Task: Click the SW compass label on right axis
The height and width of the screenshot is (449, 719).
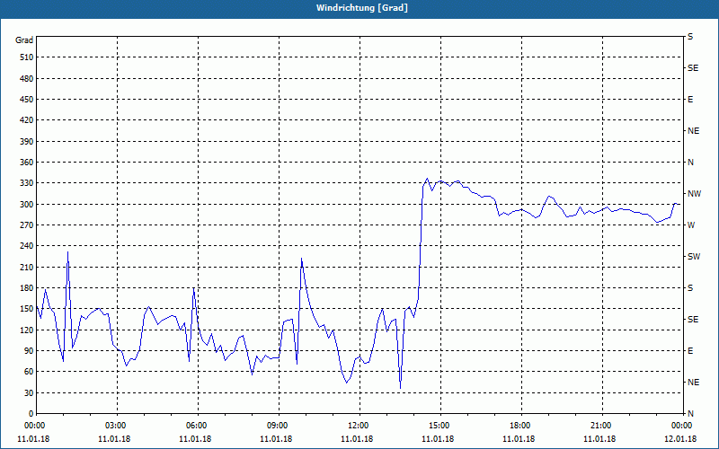Action: pos(694,257)
